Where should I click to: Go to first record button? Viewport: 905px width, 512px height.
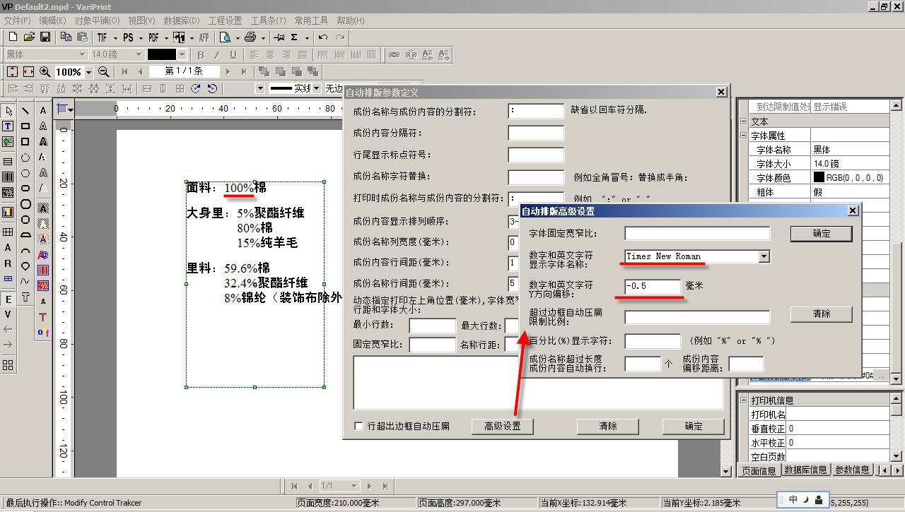[x=124, y=71]
